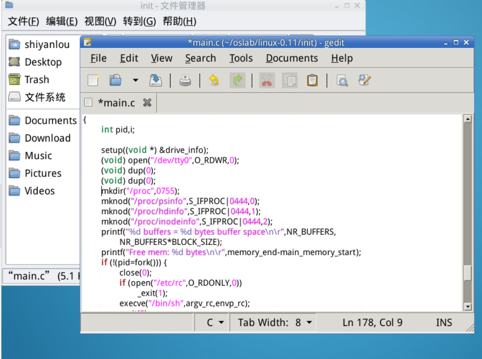Save the main.c file

156,81
